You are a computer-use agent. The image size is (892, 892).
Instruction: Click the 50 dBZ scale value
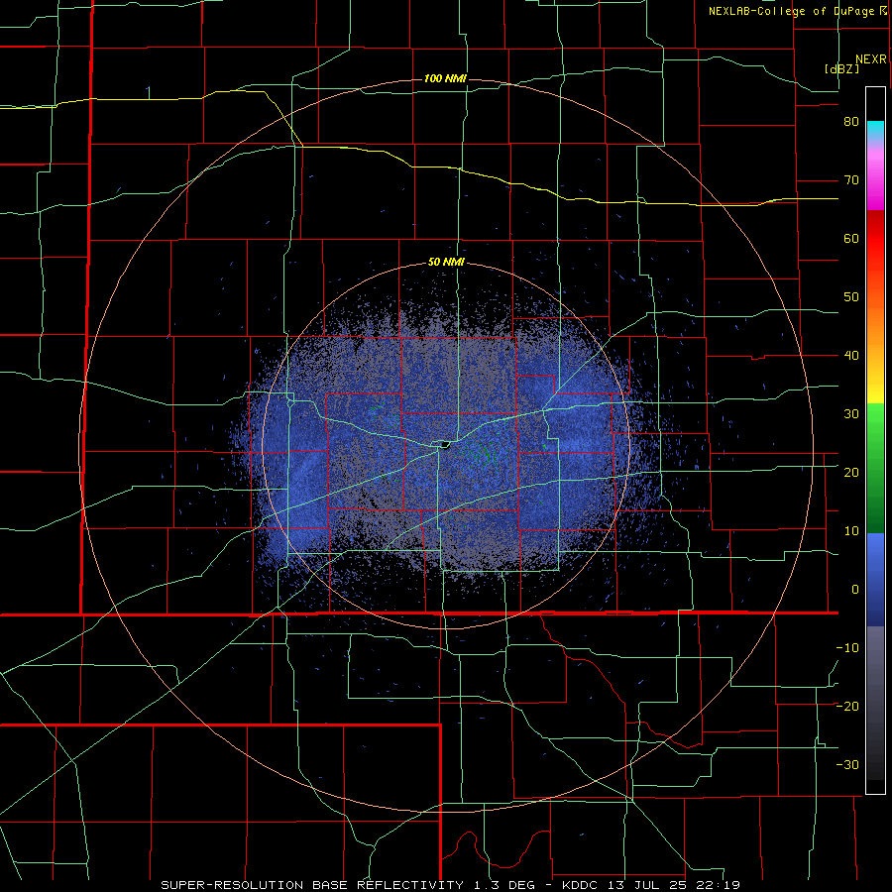[x=851, y=297]
